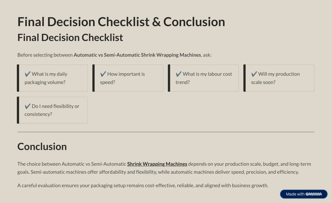Image resolution: width=332 pixels, height=203 pixels.
Task: Click the Final Decision Checklist subheading
Action: coord(70,38)
